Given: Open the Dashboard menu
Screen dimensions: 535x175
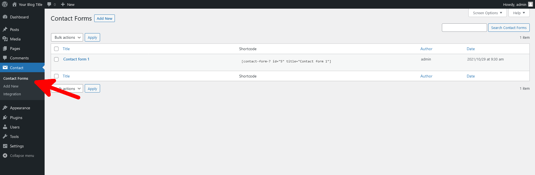Looking at the screenshot, I should tap(22, 17).
